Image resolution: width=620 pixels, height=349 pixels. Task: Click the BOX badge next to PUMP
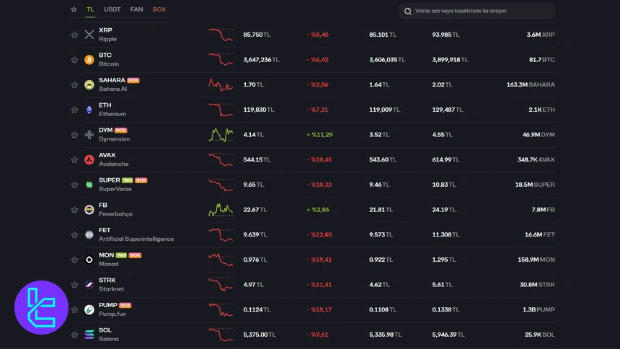click(125, 305)
